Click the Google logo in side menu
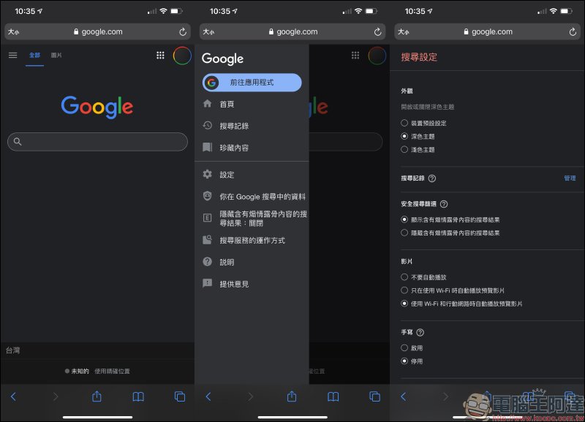The image size is (585, 422). [x=223, y=59]
